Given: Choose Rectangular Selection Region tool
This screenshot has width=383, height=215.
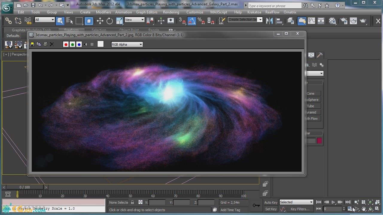Looking at the screenshot, I should click(79, 21).
